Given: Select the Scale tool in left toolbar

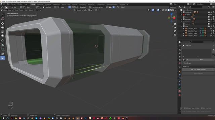Looking at the screenshot, I should click(x=3, y=32).
